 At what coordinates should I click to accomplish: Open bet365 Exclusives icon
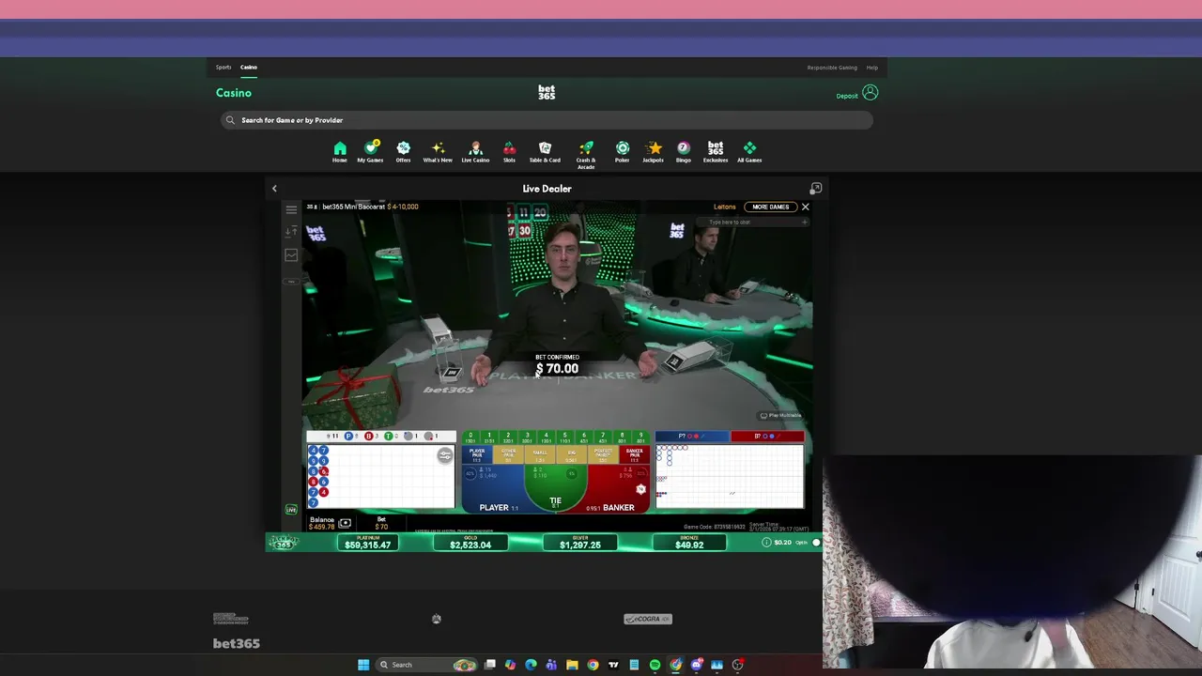pyautogui.click(x=716, y=152)
